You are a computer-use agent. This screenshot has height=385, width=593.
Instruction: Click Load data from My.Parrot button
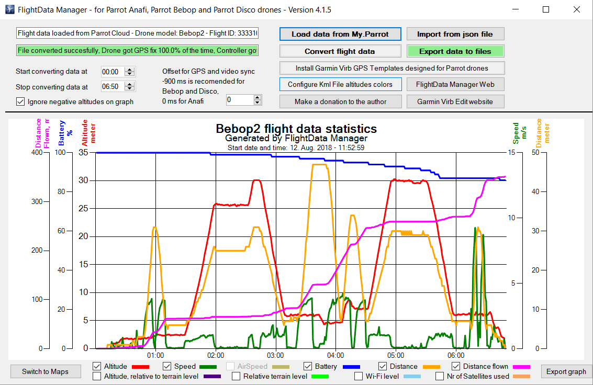point(340,34)
